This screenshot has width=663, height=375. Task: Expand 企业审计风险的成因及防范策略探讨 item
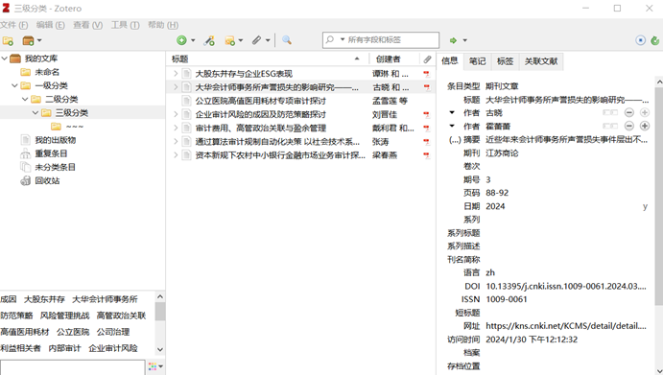(x=176, y=114)
